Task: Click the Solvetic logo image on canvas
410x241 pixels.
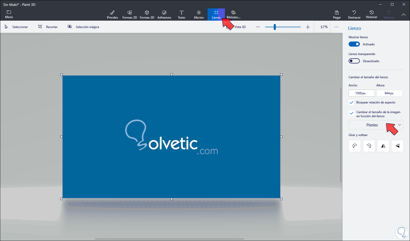Action: [x=171, y=137]
